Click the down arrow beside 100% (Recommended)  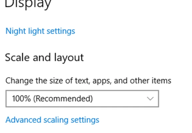150,99
